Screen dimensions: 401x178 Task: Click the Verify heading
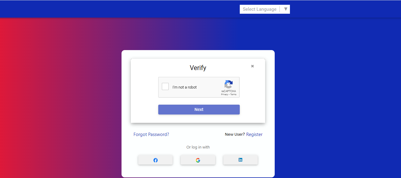point(198,68)
